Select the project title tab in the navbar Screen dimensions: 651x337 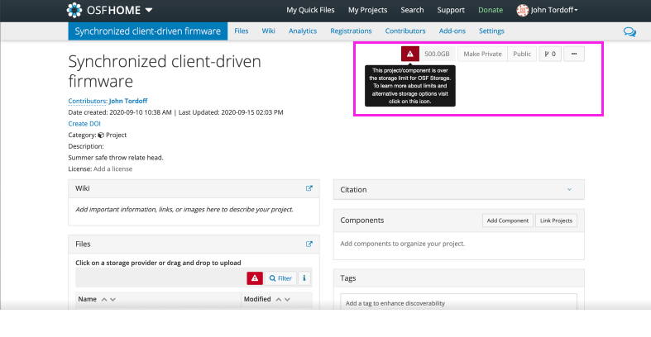148,31
